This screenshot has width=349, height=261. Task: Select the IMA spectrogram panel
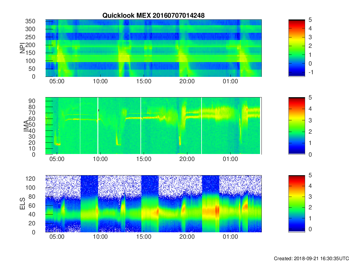154,126
